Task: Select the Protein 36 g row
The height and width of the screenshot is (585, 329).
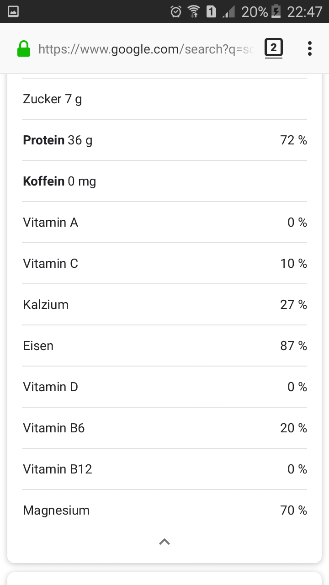Action: (x=164, y=140)
